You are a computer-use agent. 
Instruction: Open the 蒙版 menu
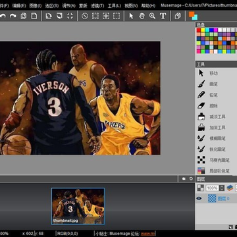tap(83, 5)
